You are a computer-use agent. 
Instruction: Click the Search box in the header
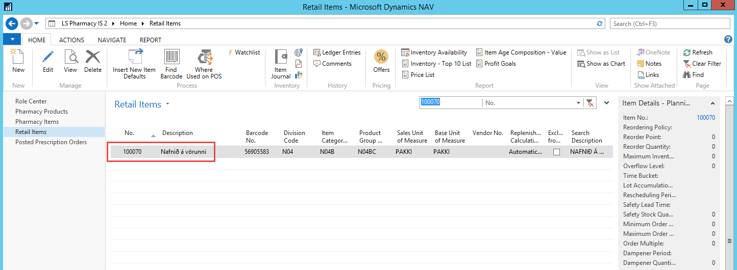[670, 23]
